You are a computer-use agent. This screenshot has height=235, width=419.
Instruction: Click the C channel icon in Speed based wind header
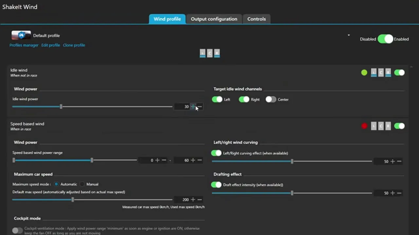(381, 126)
